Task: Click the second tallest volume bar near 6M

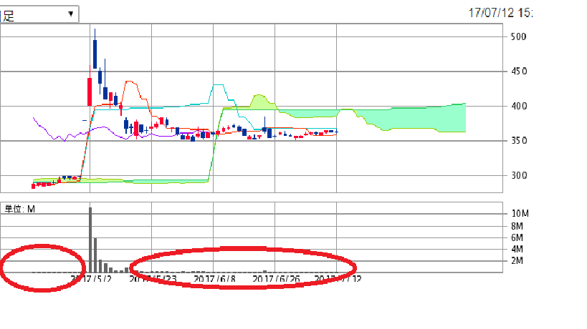Action: tap(95, 255)
